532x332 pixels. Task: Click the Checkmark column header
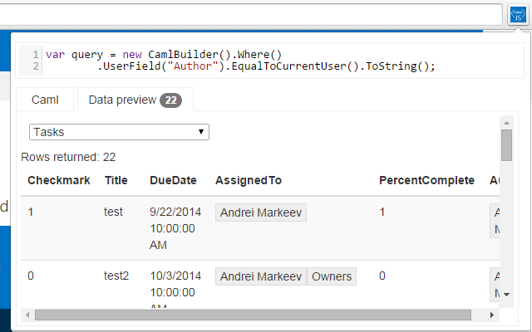pos(59,180)
